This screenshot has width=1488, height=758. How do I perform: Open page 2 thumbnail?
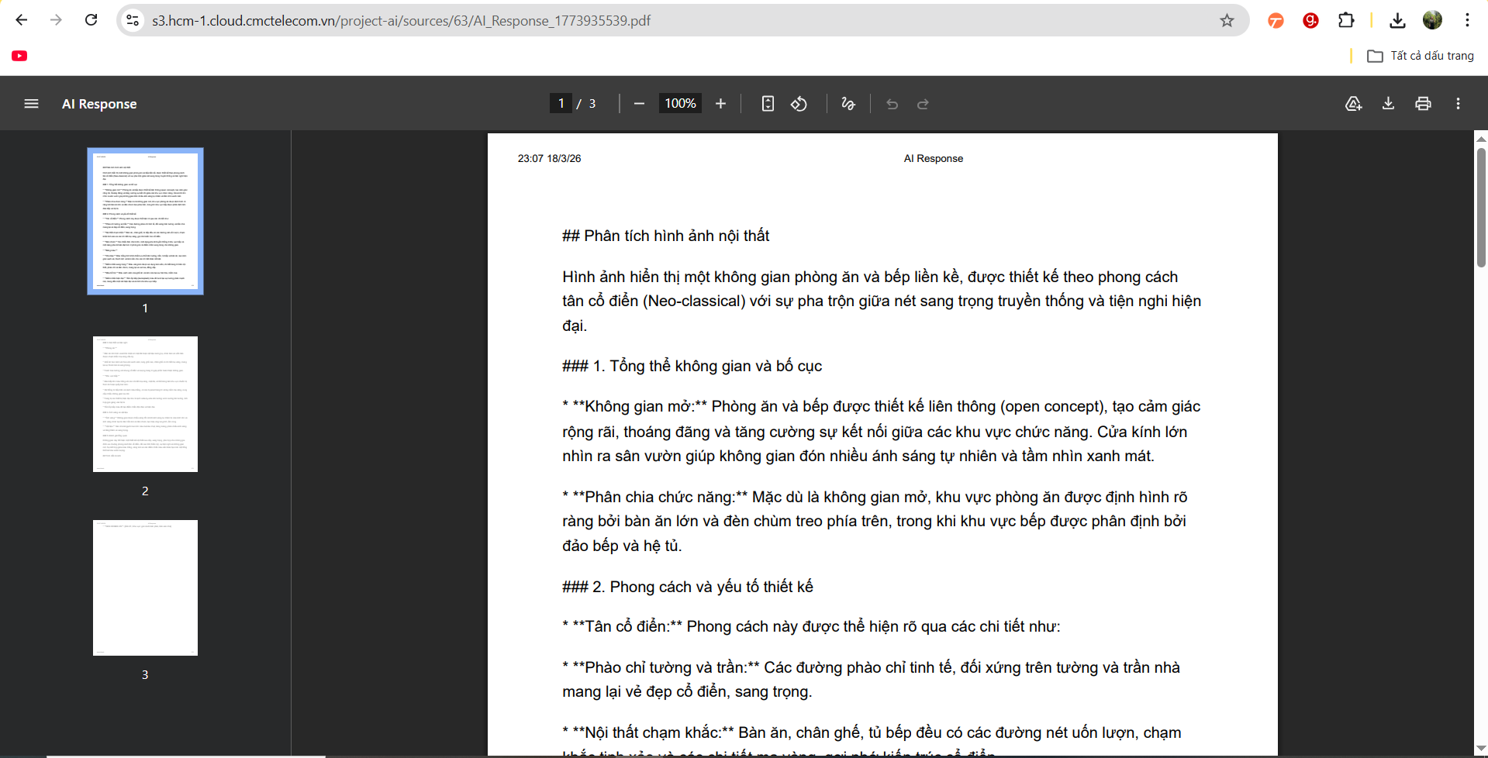tap(145, 404)
